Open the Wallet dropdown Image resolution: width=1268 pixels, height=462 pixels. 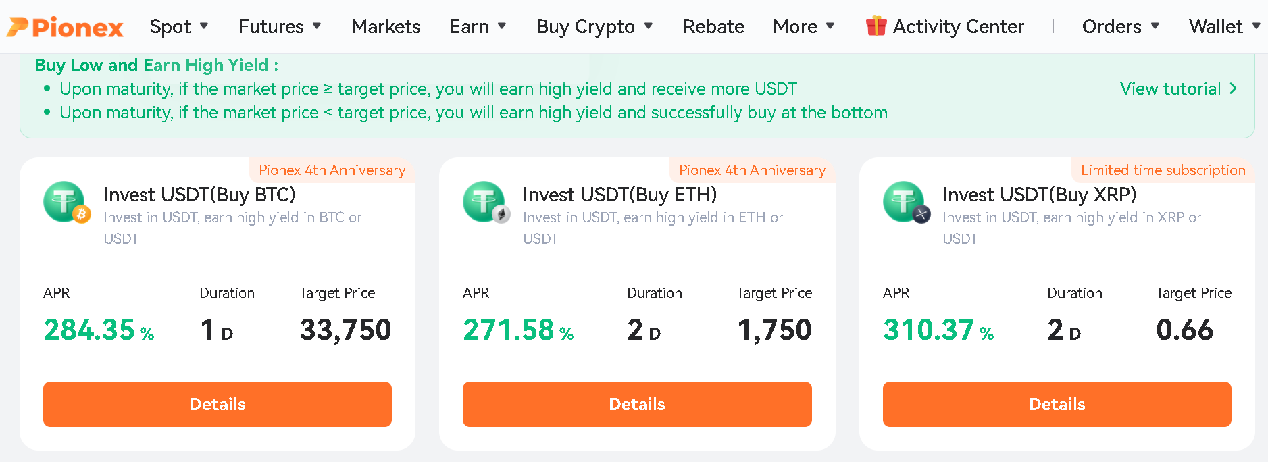pyautogui.click(x=1224, y=26)
